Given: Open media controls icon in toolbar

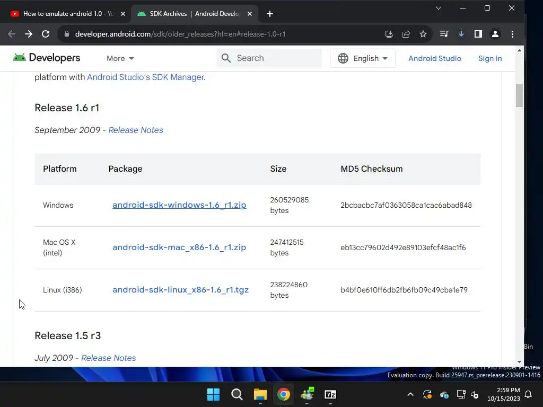Looking at the screenshot, I should [x=444, y=34].
